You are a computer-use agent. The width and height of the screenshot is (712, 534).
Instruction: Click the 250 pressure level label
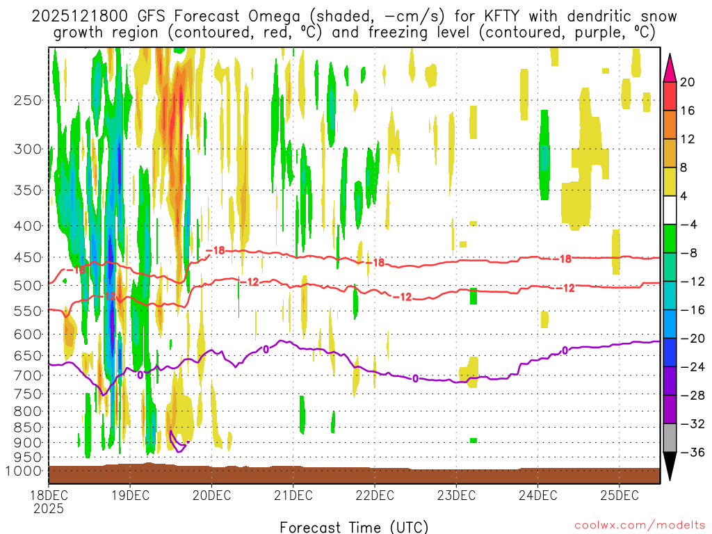[x=28, y=100]
